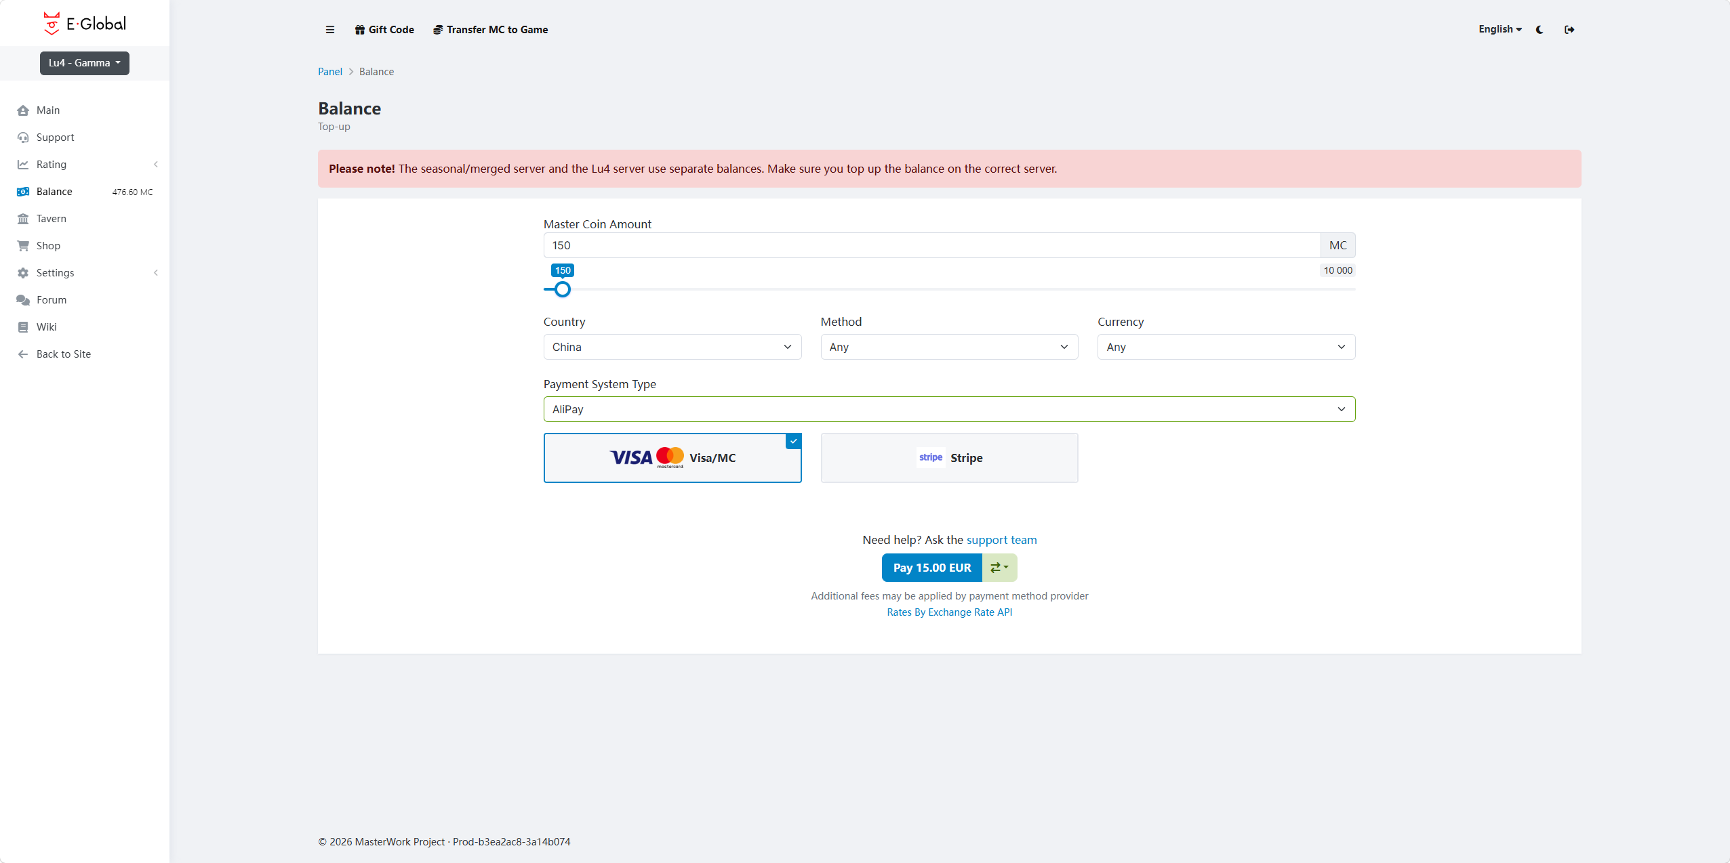Click the hamburger menu icon

(x=330, y=30)
